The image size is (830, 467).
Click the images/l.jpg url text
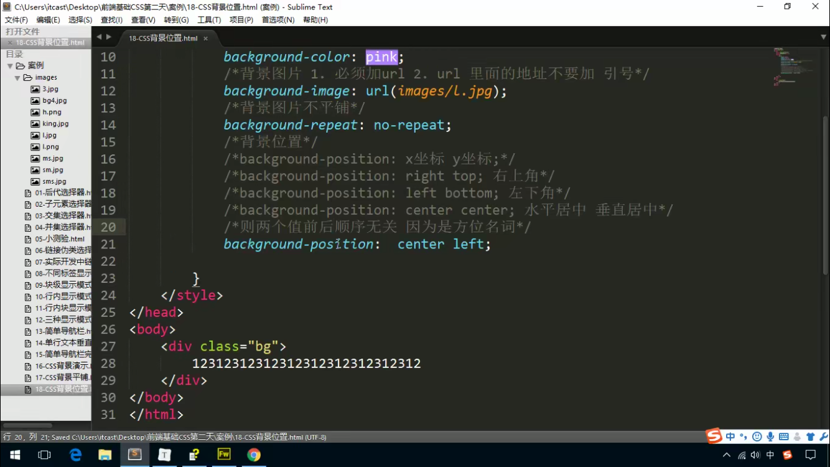pos(445,92)
